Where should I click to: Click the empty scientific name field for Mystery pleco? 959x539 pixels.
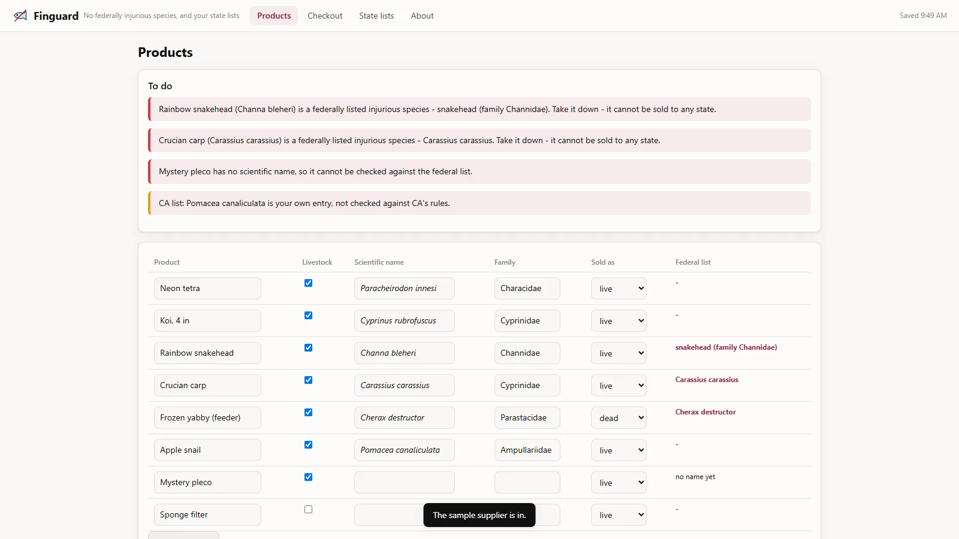(x=405, y=483)
